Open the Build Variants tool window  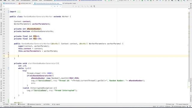coord(1,96)
